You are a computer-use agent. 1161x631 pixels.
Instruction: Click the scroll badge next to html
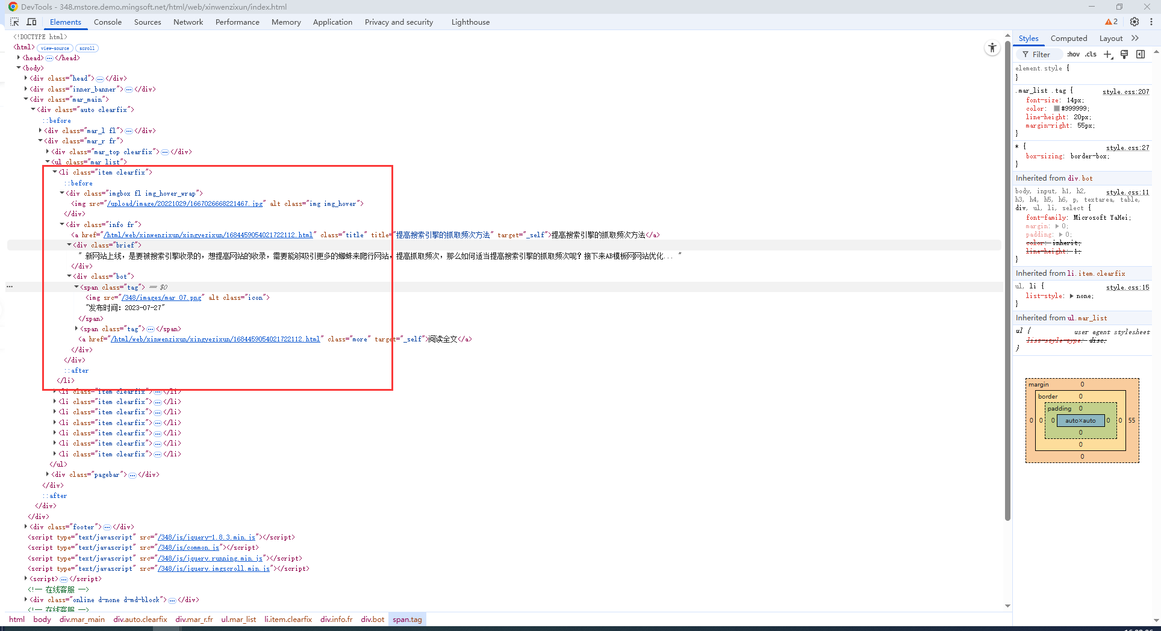[87, 48]
